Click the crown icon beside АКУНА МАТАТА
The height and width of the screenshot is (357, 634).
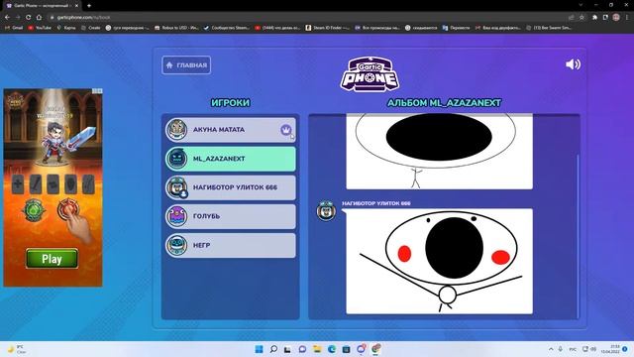286,130
